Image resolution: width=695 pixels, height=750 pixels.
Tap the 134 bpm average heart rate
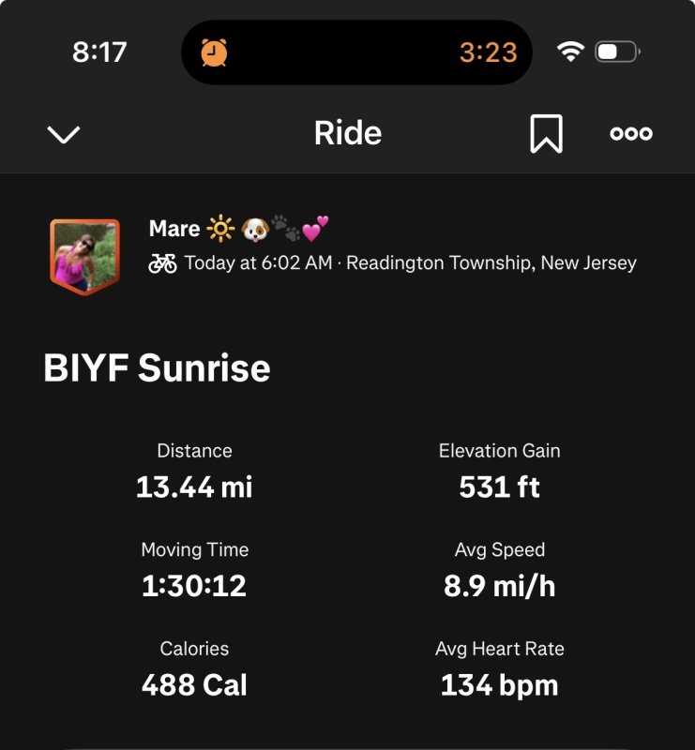pos(499,685)
